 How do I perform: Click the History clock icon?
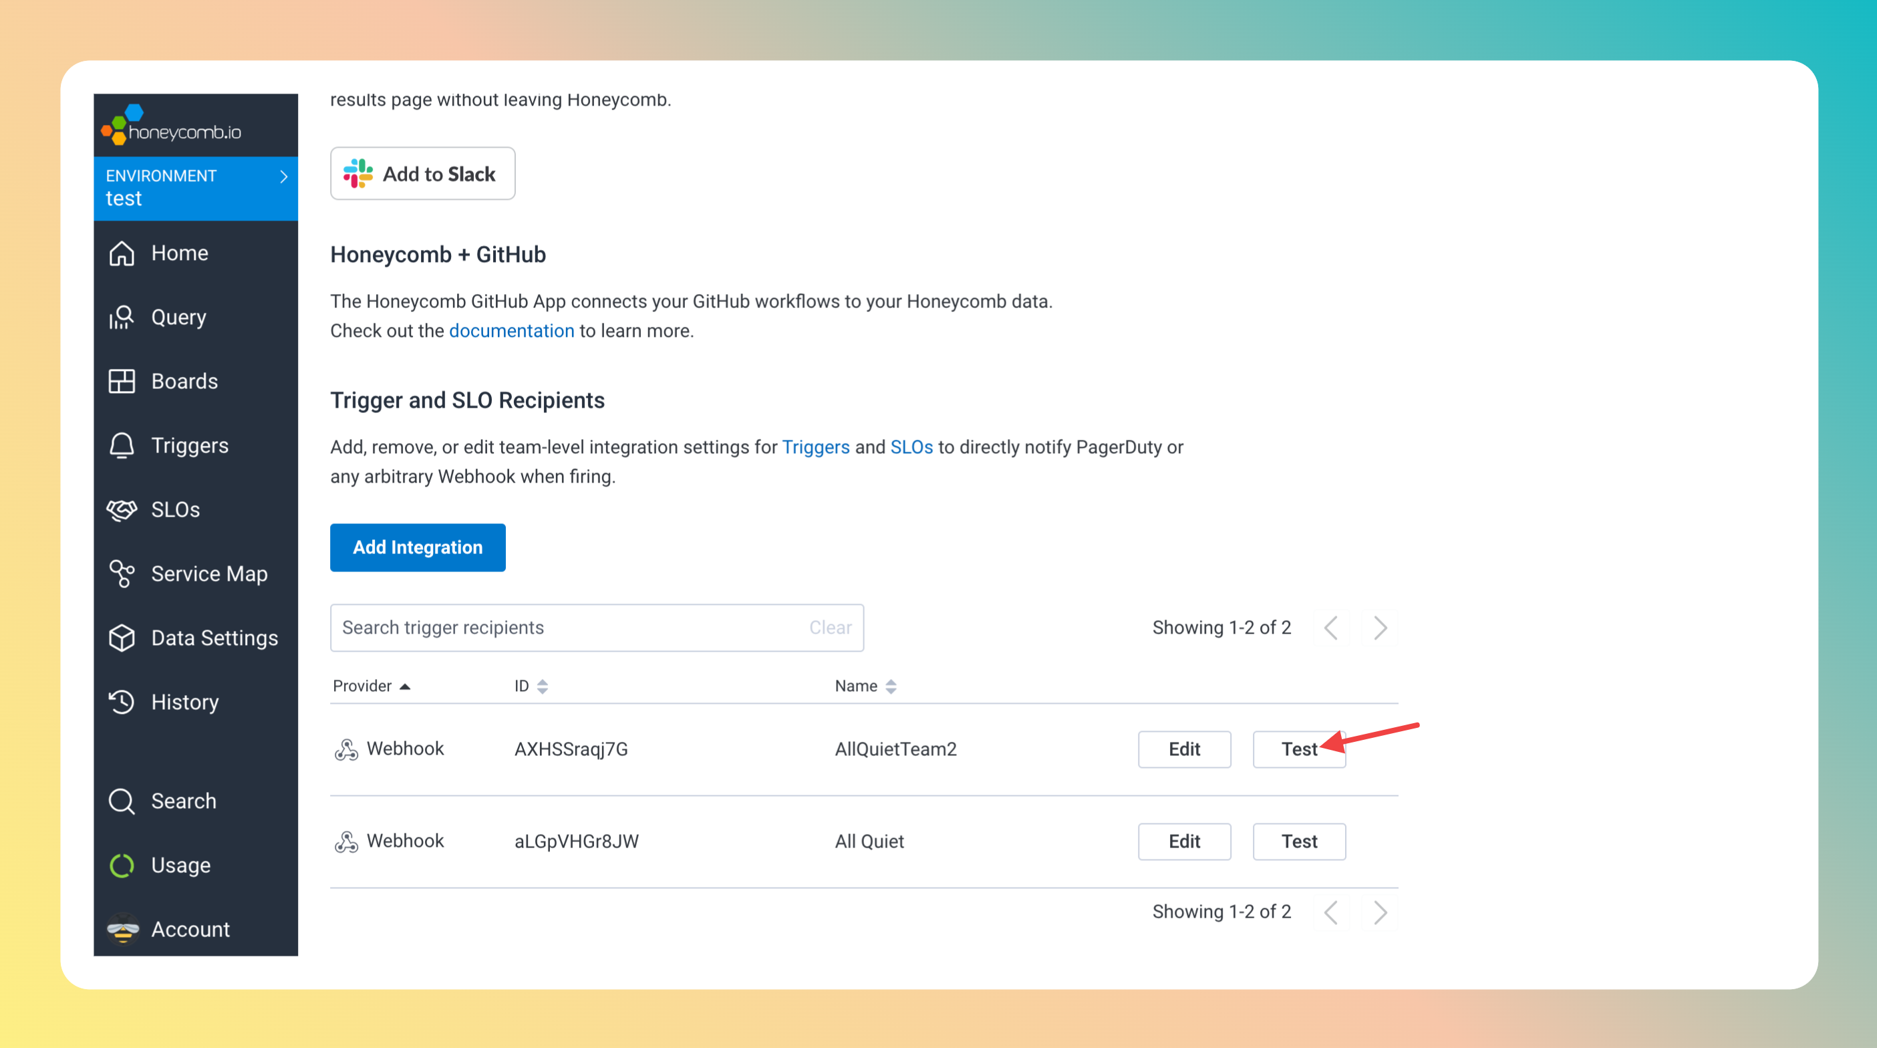tap(122, 702)
